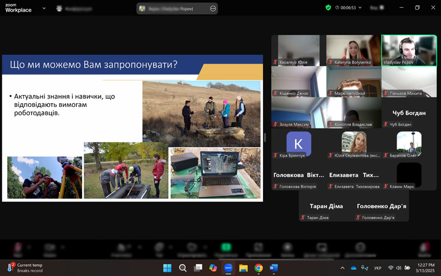Open the Windows Start menu
This screenshot has width=441, height=276.
point(167,268)
